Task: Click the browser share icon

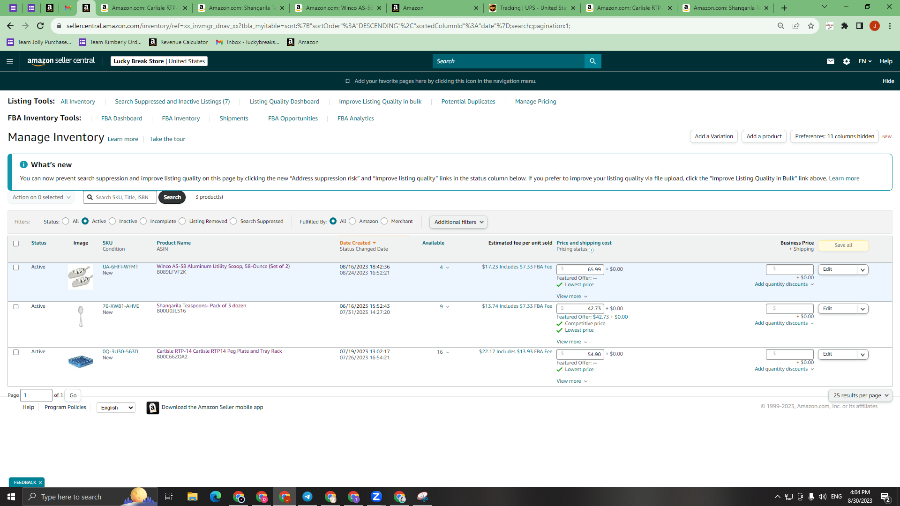Action: pyautogui.click(x=796, y=26)
